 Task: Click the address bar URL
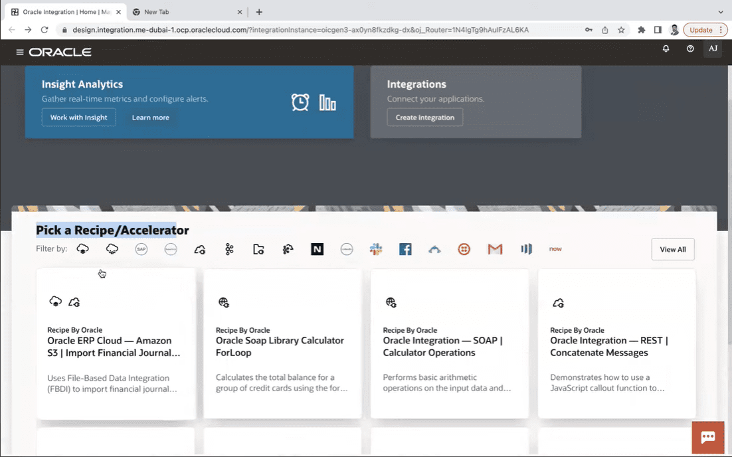pos(301,30)
